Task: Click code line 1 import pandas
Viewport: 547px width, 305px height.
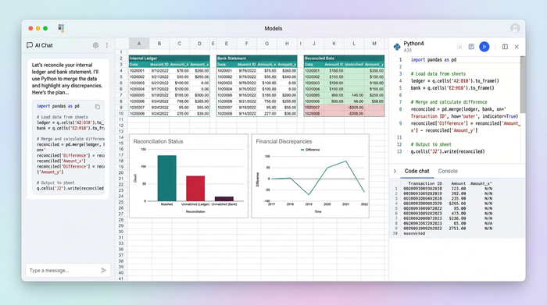Action: point(433,60)
